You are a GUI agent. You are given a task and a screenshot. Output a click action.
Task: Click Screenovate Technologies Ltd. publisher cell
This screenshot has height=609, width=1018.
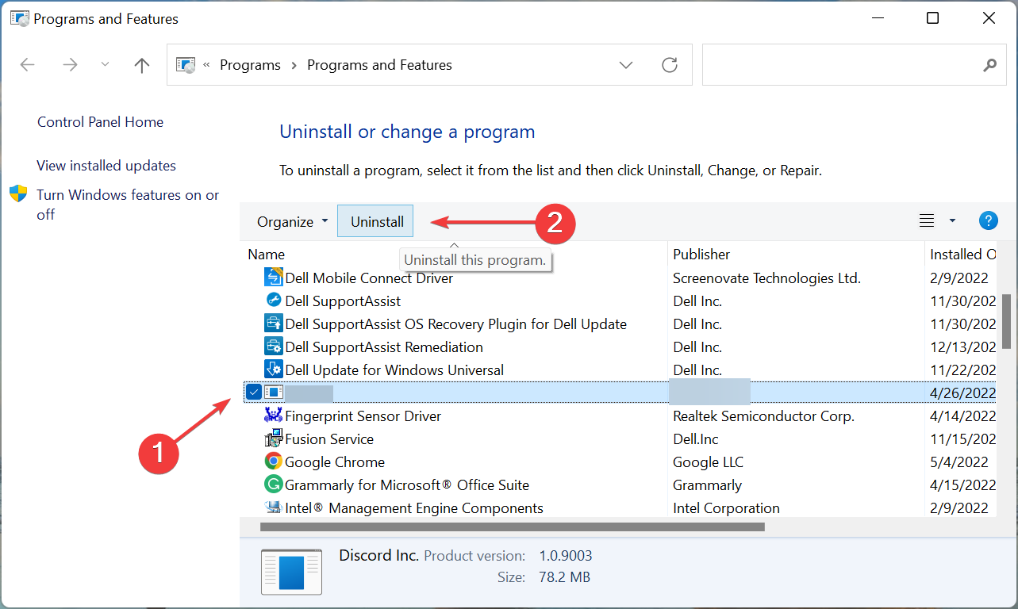click(x=766, y=278)
